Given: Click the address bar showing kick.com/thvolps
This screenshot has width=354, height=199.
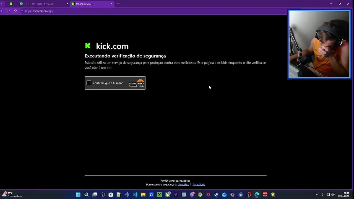Looking at the screenshot, I should point(153,11).
